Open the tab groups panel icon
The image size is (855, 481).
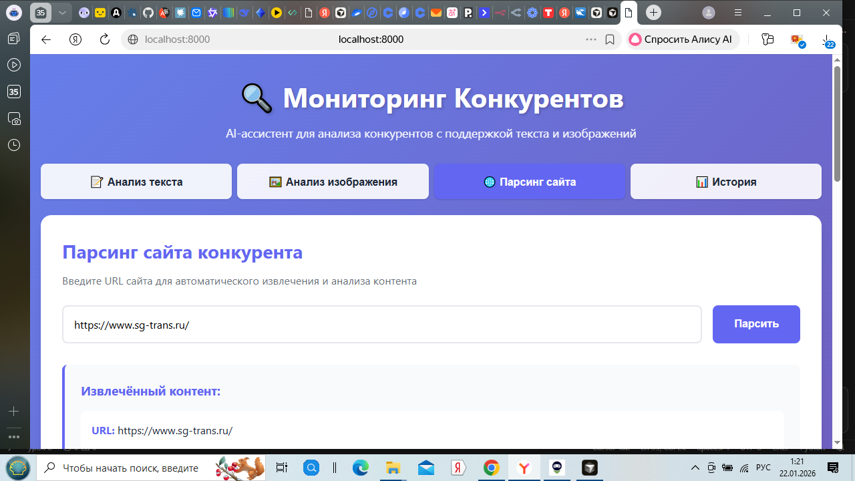pyautogui.click(x=767, y=39)
